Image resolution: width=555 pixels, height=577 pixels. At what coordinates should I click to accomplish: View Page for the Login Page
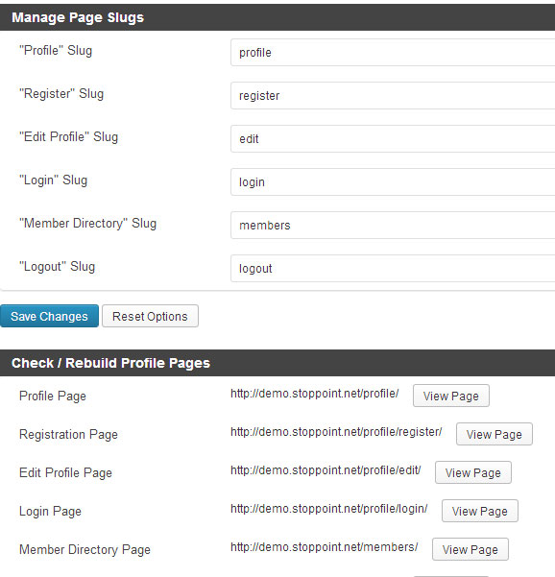tap(480, 511)
